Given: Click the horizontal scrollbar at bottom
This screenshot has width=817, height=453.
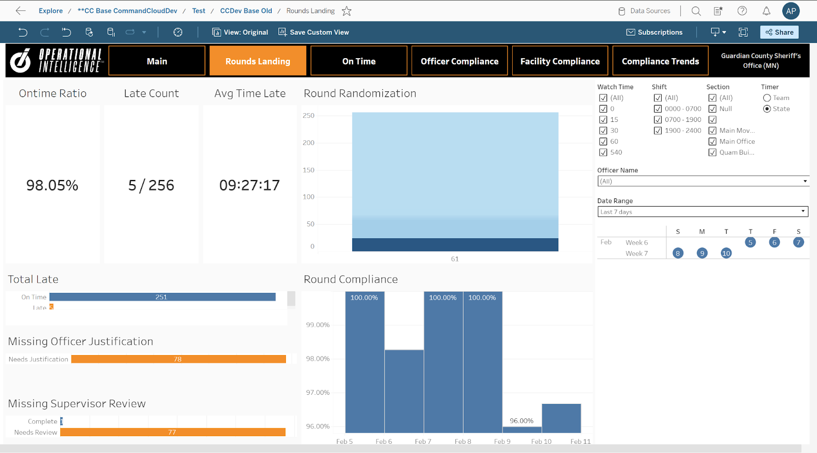Looking at the screenshot, I should pos(401,448).
